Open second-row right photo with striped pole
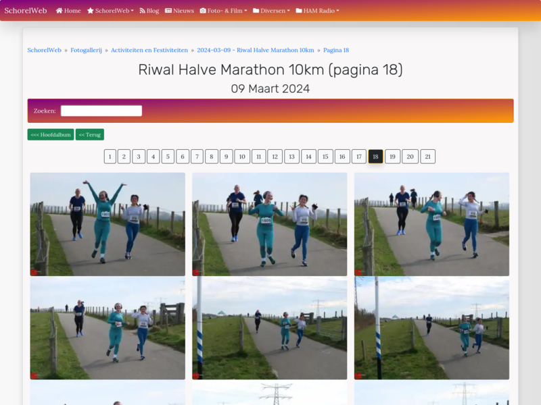 431,328
